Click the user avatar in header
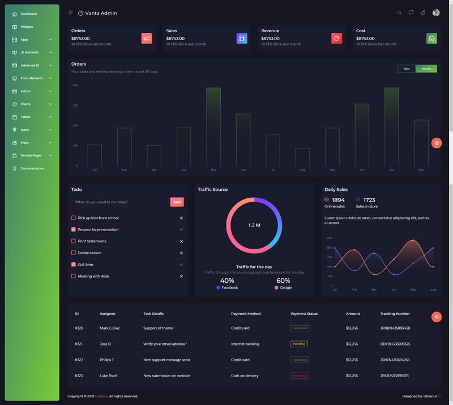453x405 pixels. point(435,12)
